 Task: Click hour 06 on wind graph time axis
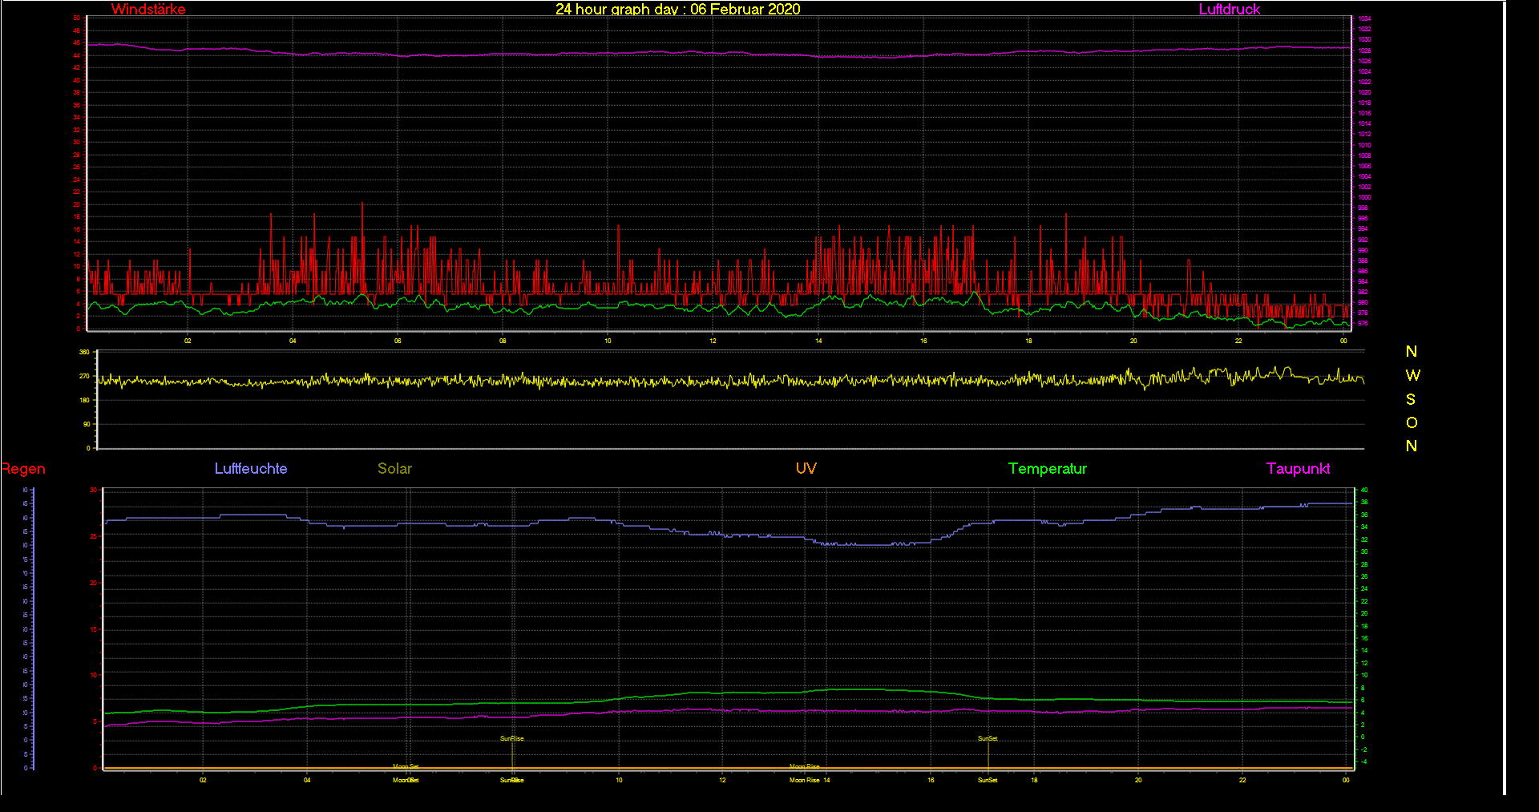point(398,341)
